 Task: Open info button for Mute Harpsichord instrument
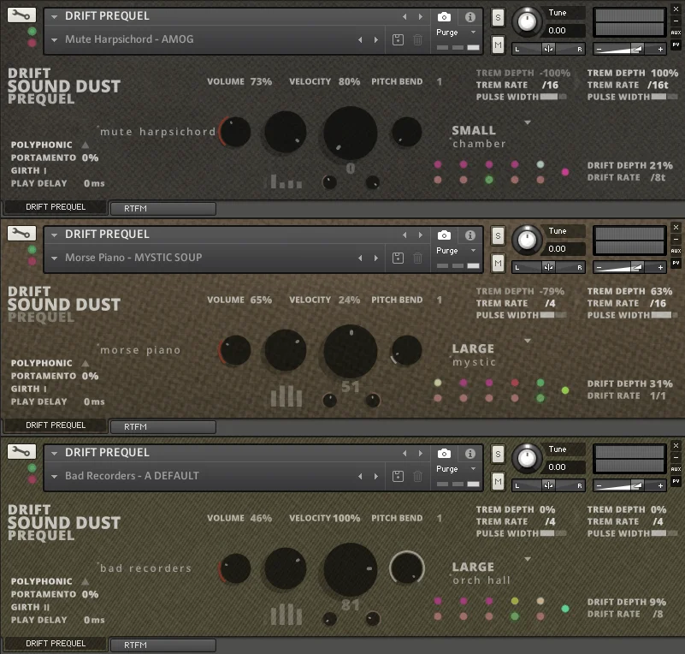click(x=470, y=17)
